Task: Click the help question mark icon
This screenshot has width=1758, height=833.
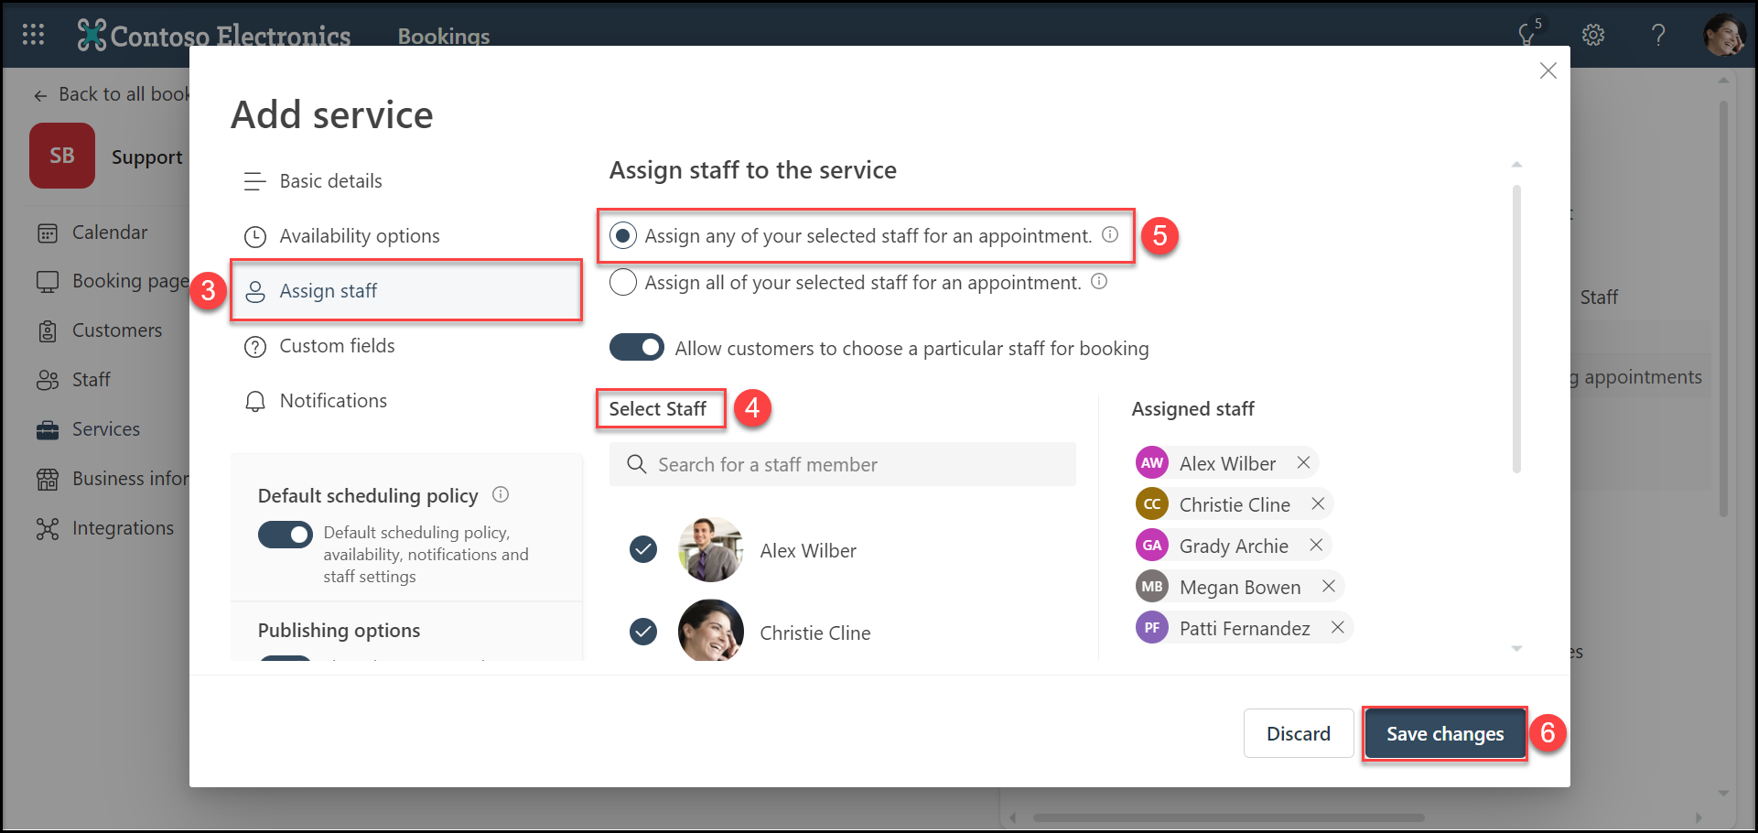Action: click(x=1657, y=35)
